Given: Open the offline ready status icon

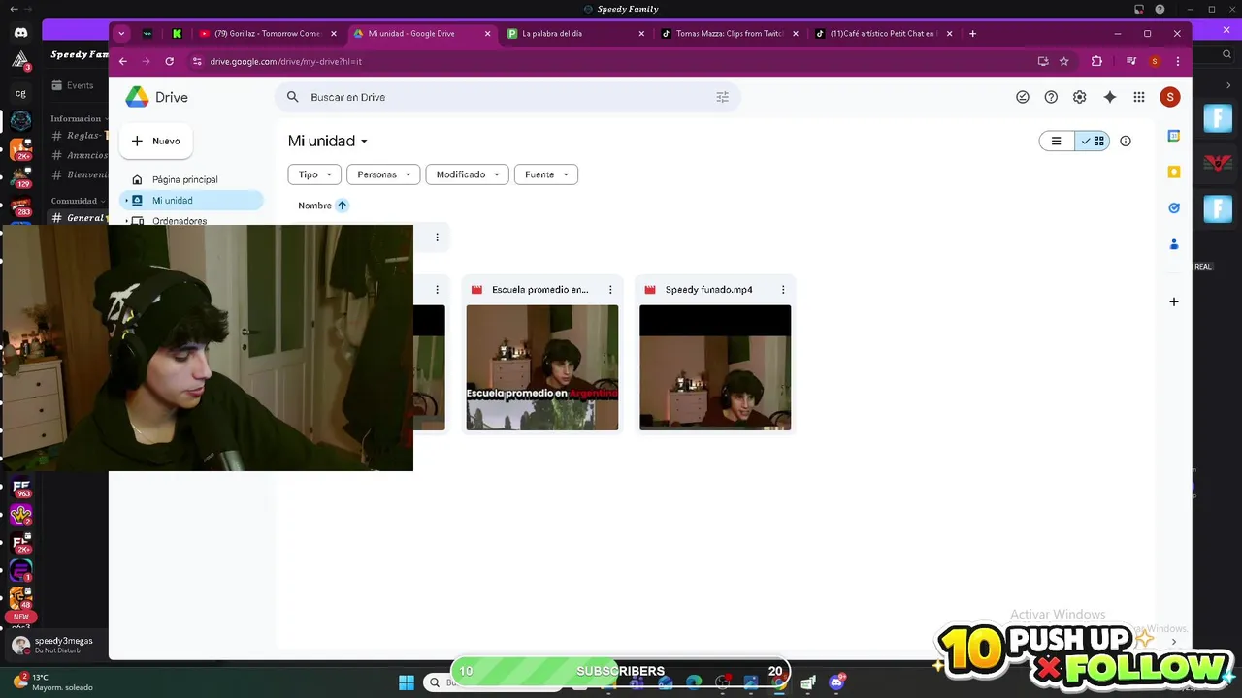Looking at the screenshot, I should click(x=1022, y=97).
